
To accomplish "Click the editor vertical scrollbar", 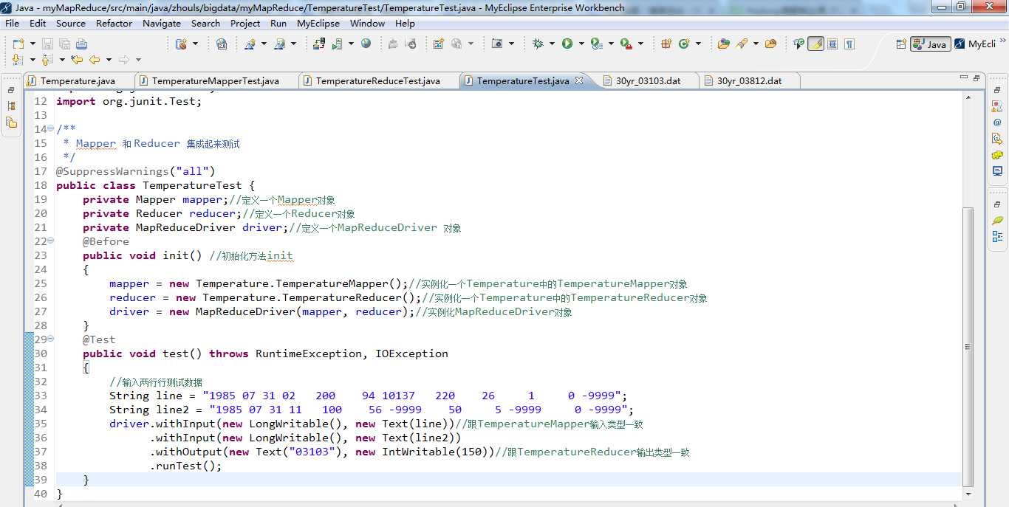I will [968, 347].
